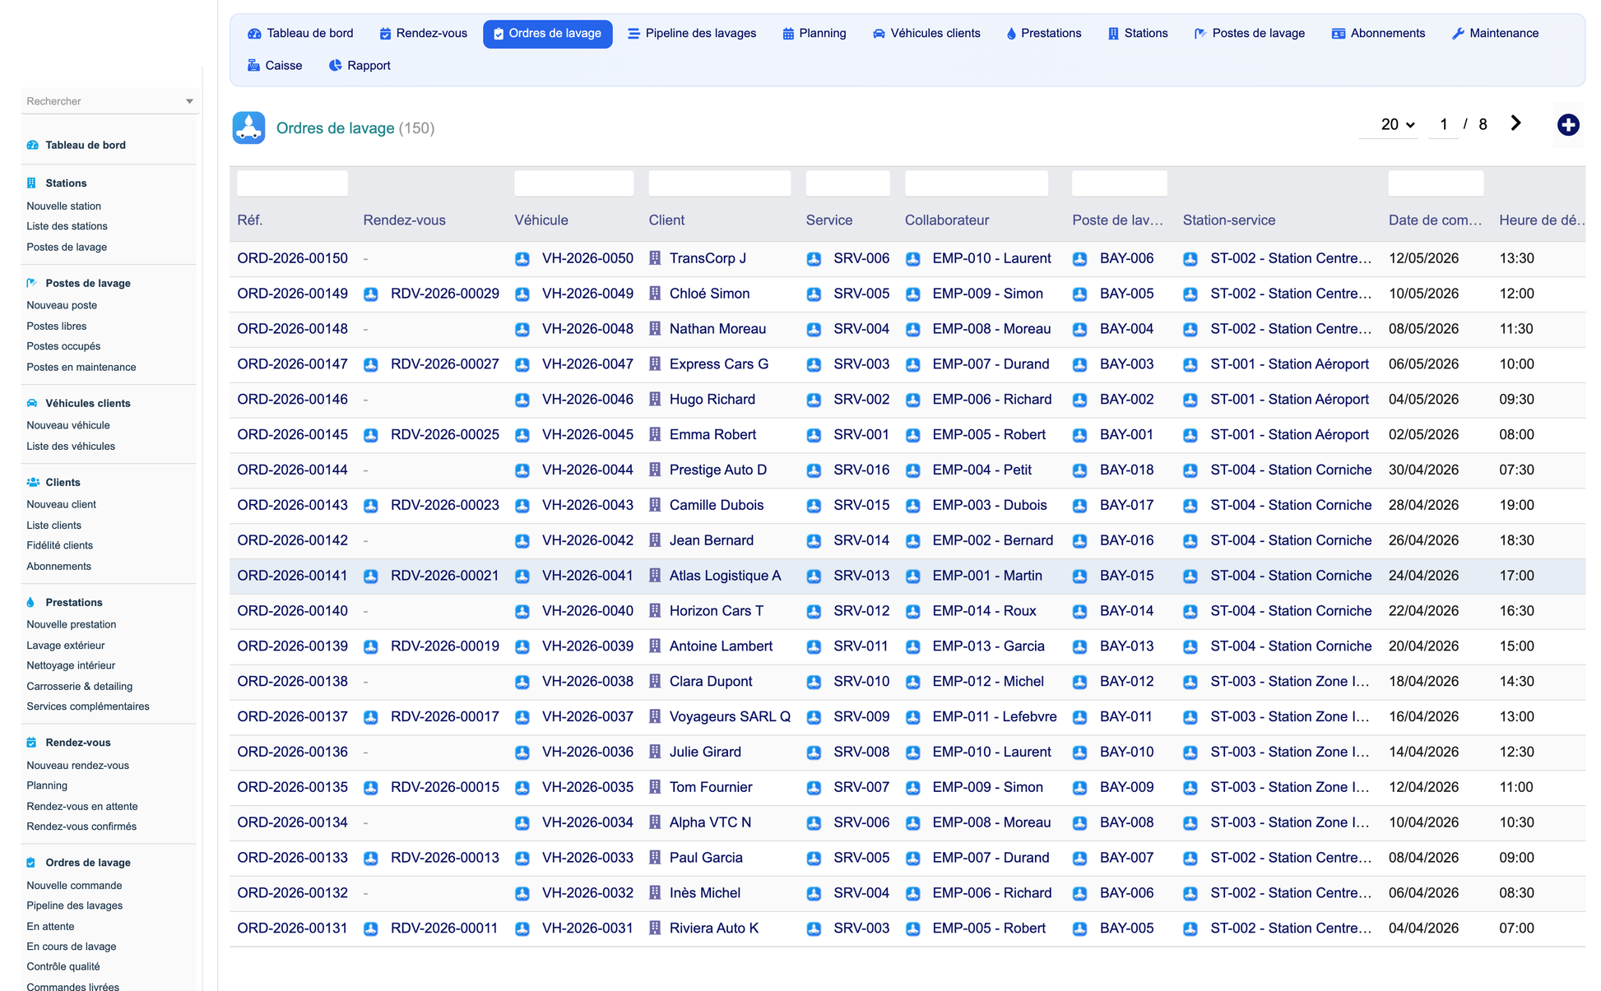Click collaborator EMP-014 - Roux

[x=984, y=611]
